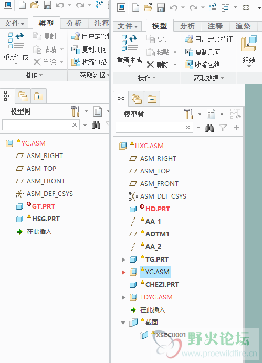Click 复制几何 in right ribbon
Screen dimensions: 262x363
click(203, 52)
